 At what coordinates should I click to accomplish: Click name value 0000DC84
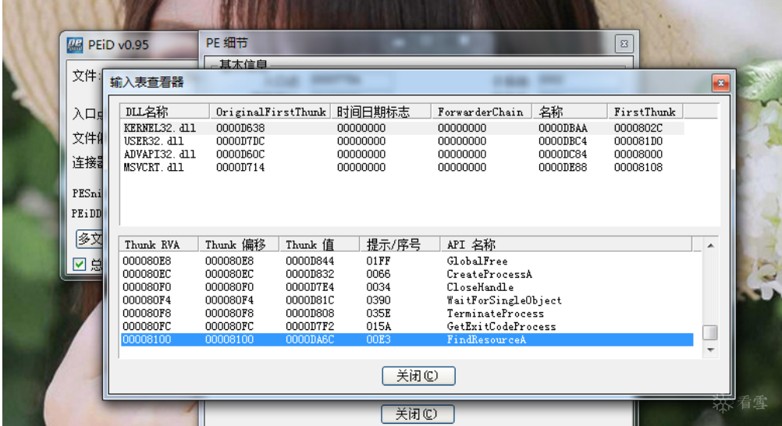(563, 154)
